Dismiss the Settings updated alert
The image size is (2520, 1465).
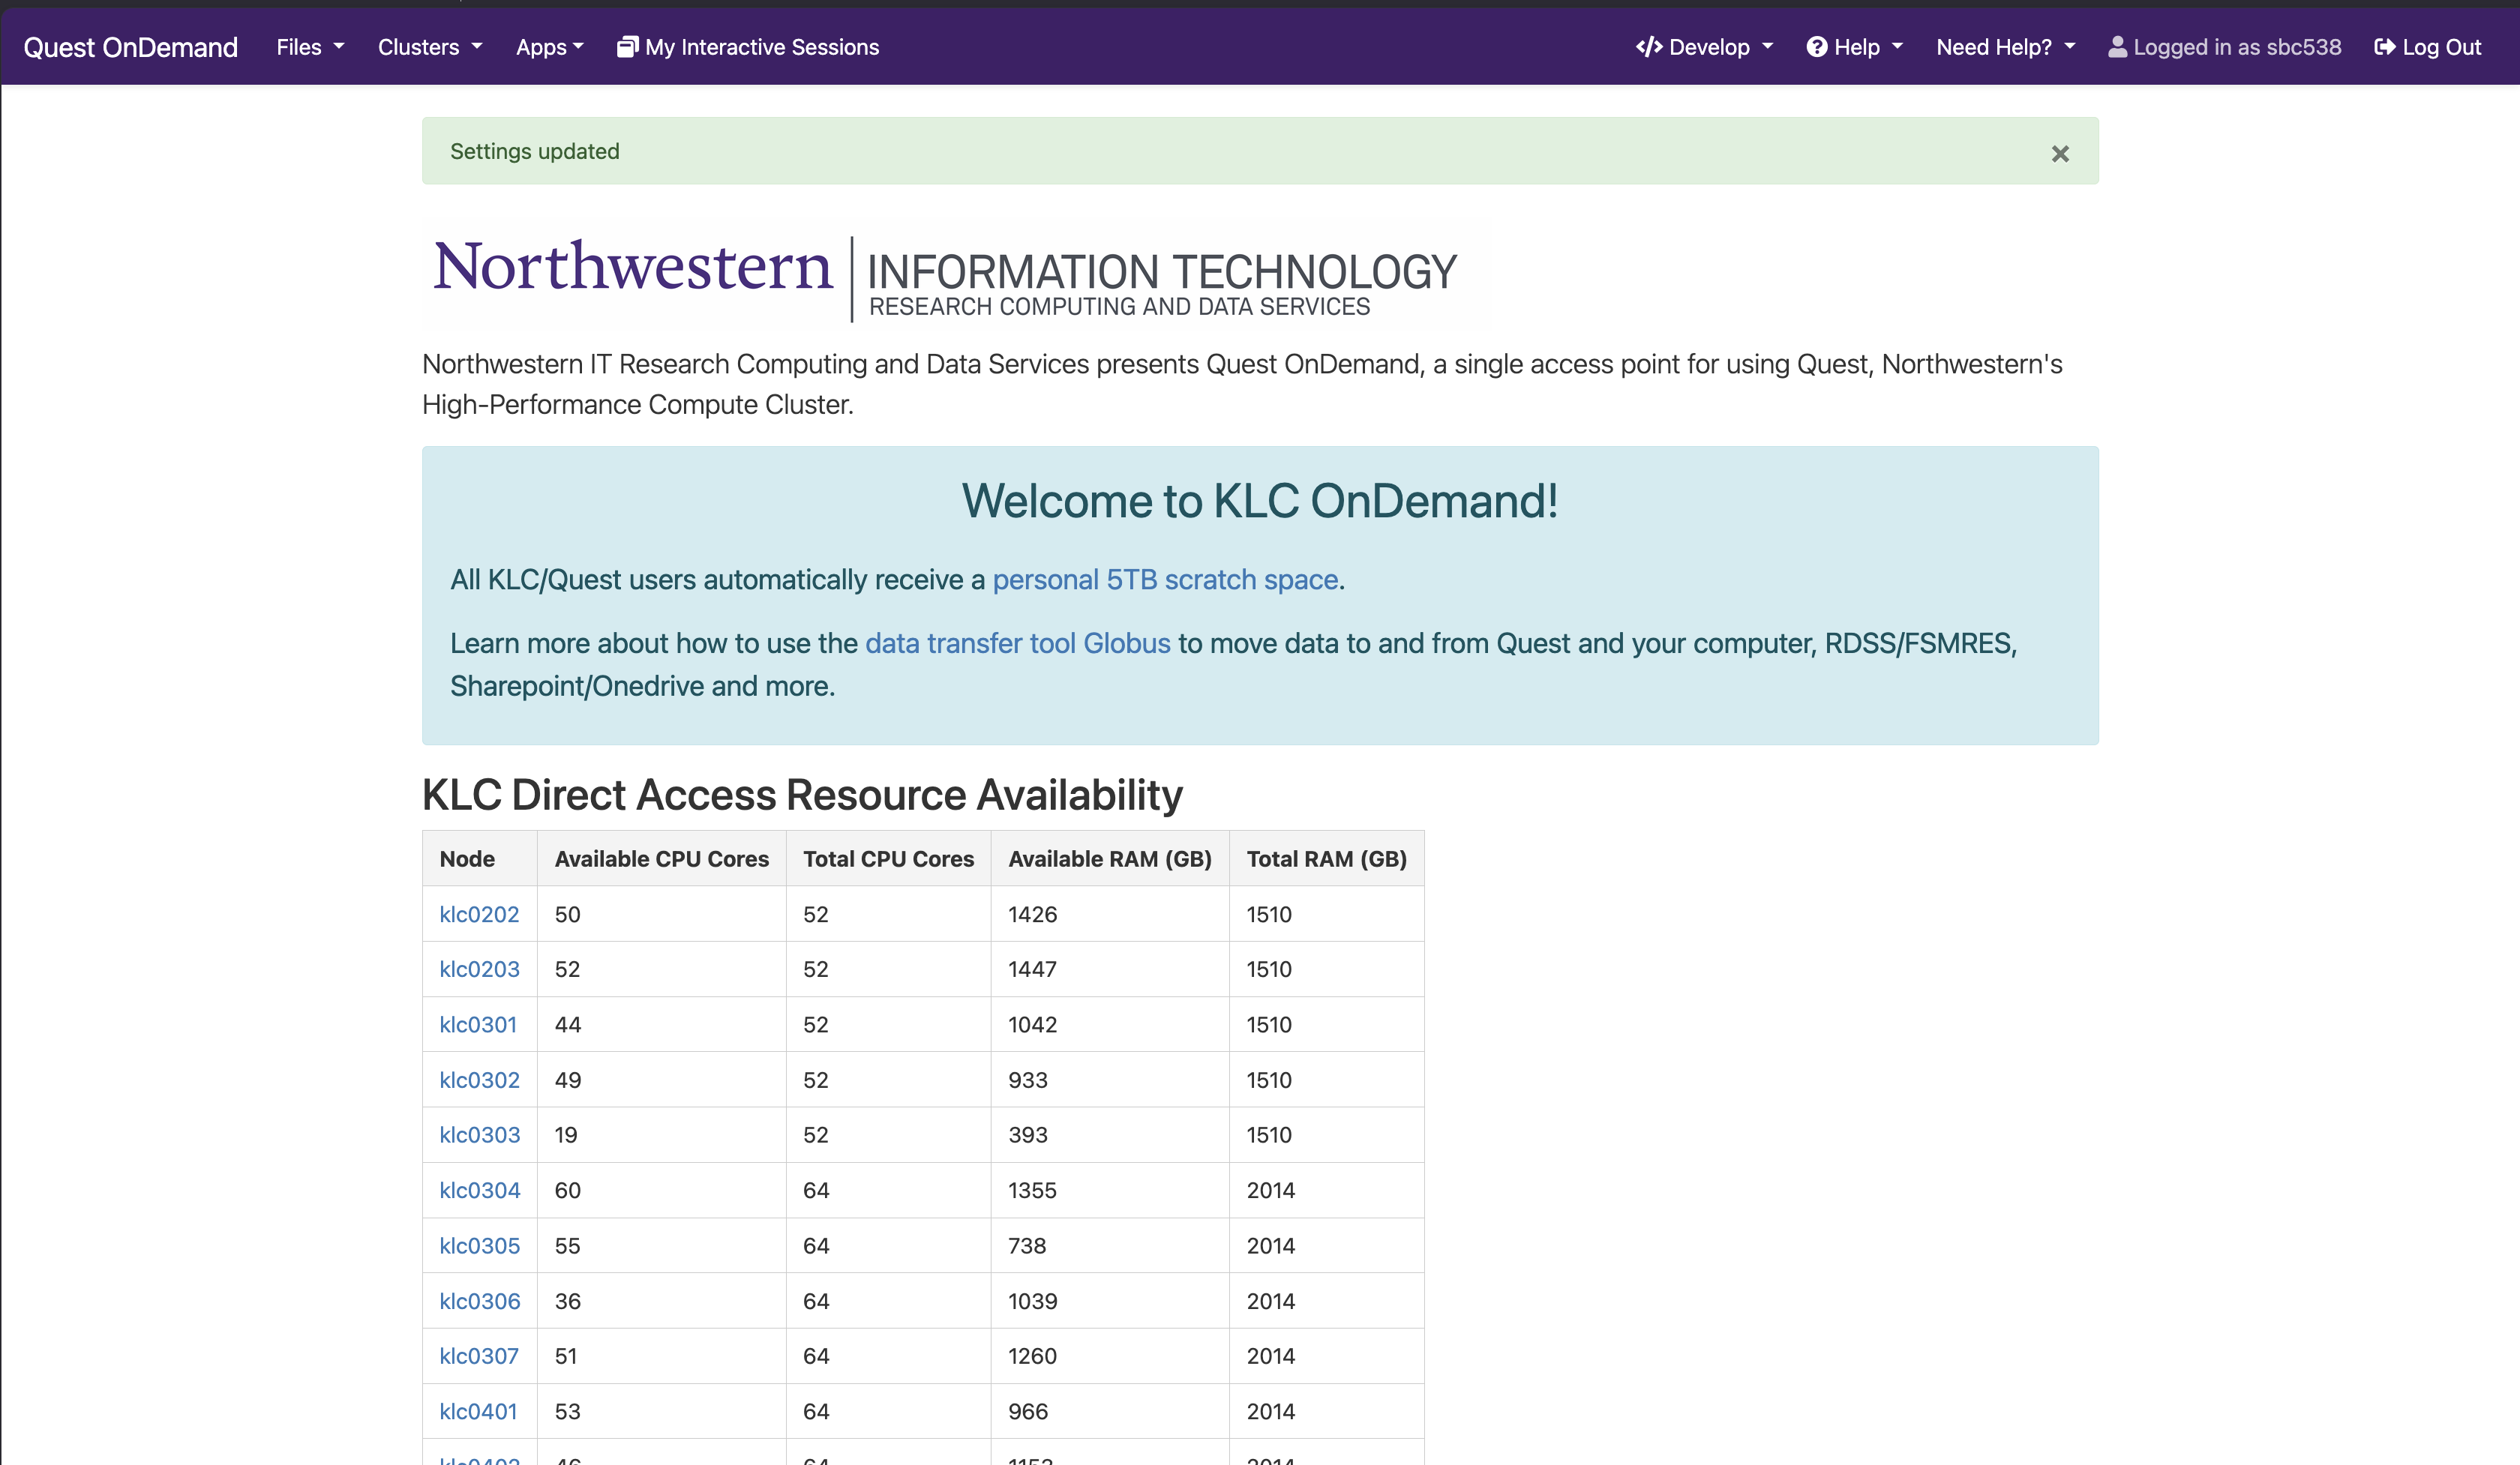(2060, 154)
